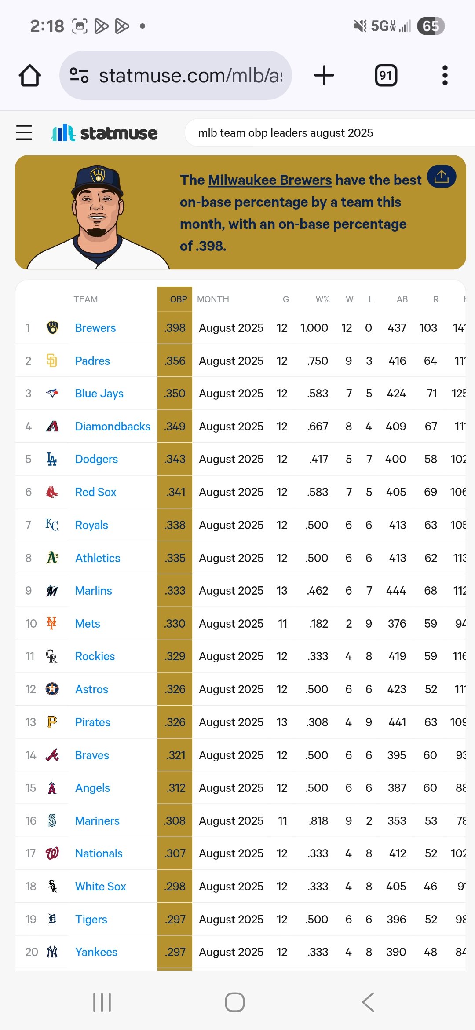Image resolution: width=475 pixels, height=1030 pixels.
Task: Open the Padres team link
Action: (x=92, y=361)
